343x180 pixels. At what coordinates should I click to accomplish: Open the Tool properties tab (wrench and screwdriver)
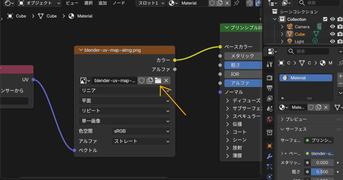tap(270, 64)
